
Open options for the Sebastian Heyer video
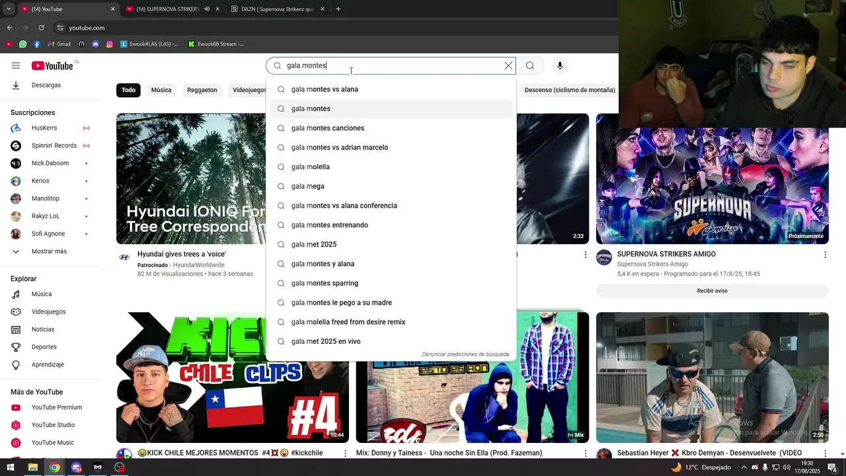tap(824, 453)
